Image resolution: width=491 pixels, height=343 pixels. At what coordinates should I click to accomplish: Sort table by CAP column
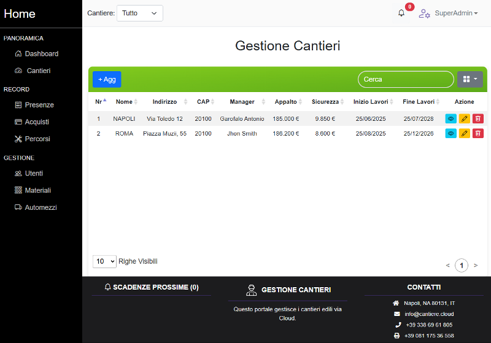206,102
